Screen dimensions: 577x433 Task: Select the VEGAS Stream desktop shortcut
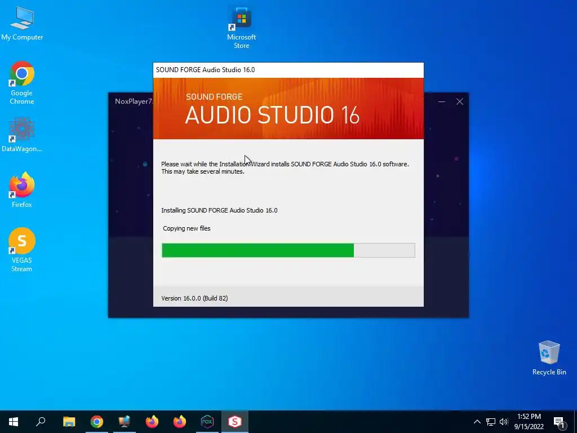[22, 250]
